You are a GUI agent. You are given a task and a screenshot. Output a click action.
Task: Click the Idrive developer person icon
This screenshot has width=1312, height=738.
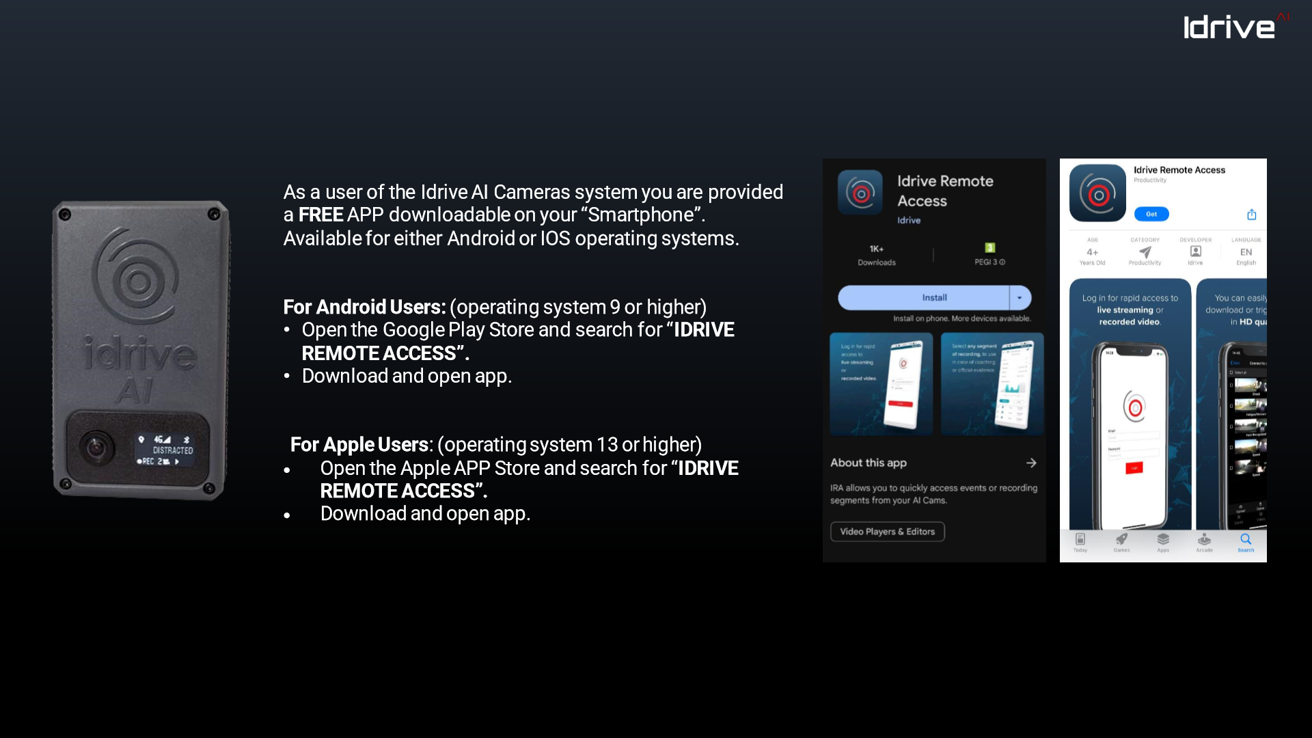(1195, 251)
